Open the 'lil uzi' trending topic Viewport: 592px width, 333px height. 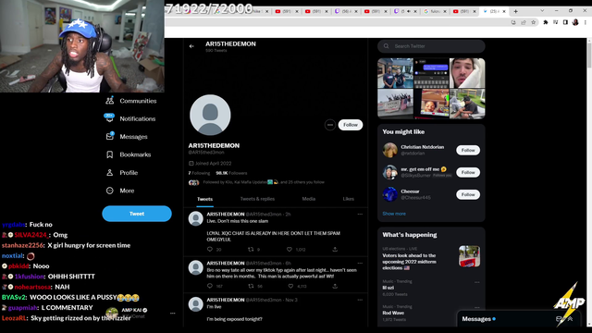(x=388, y=288)
